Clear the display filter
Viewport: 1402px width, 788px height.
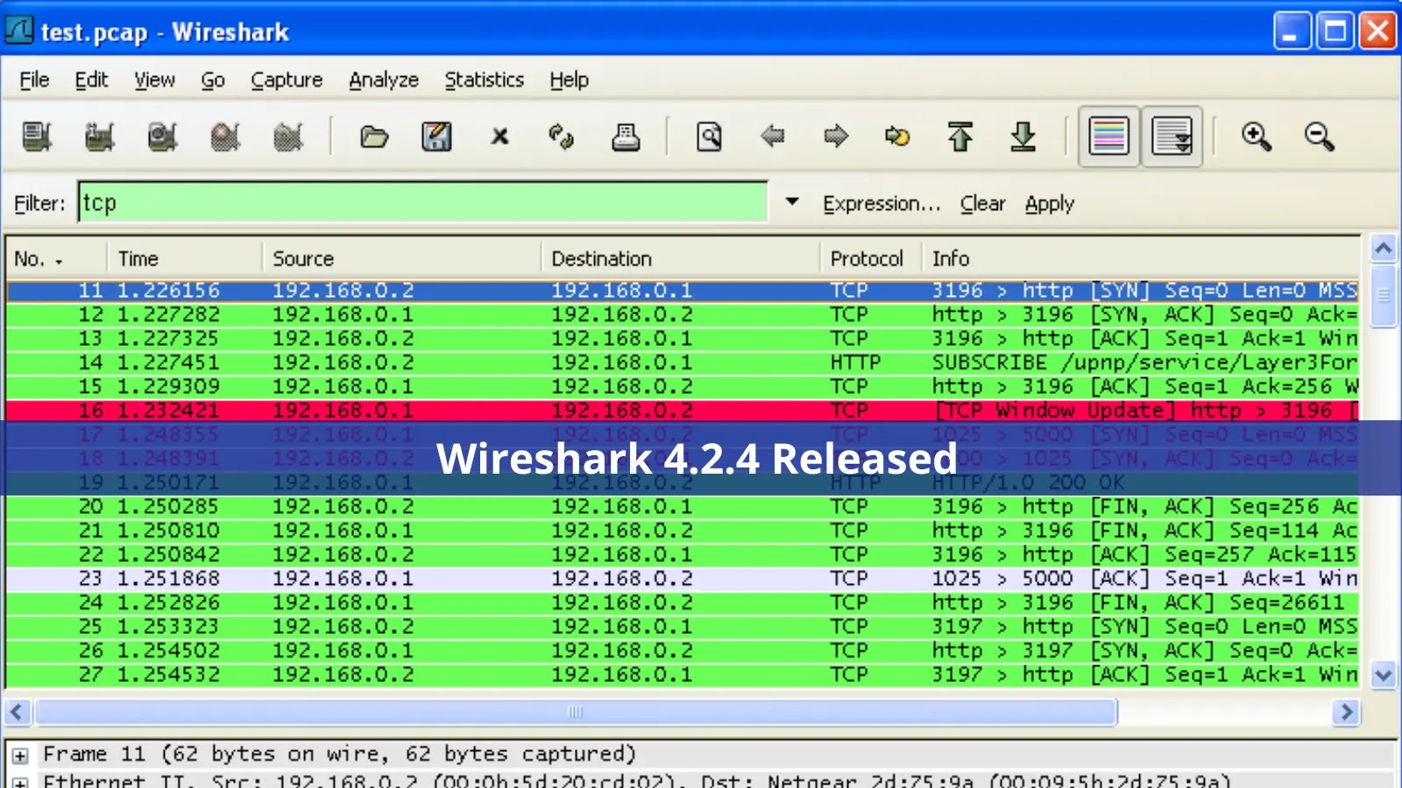coord(982,203)
